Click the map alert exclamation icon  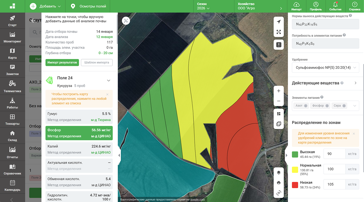pyautogui.click(x=279, y=45)
